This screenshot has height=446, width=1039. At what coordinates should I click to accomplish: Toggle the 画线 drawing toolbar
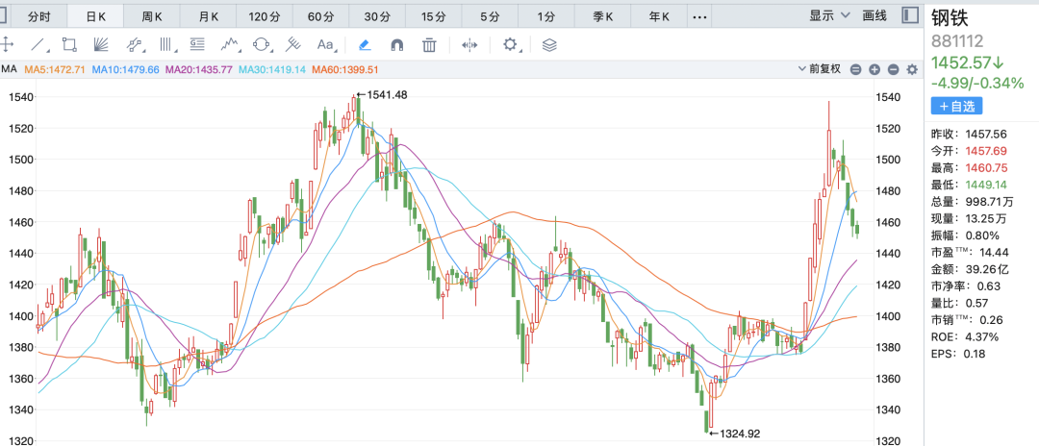874,16
